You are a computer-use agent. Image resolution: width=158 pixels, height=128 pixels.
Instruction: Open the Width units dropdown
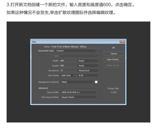tap(88, 61)
